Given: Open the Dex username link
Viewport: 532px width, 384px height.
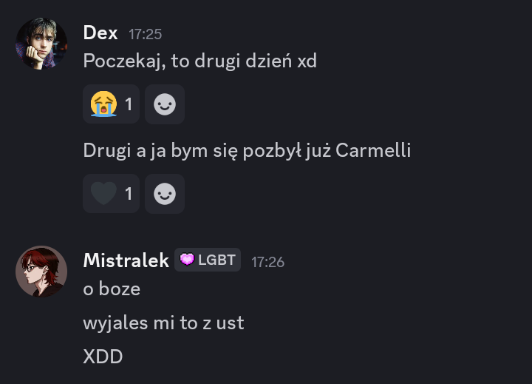Looking at the screenshot, I should tap(100, 33).
